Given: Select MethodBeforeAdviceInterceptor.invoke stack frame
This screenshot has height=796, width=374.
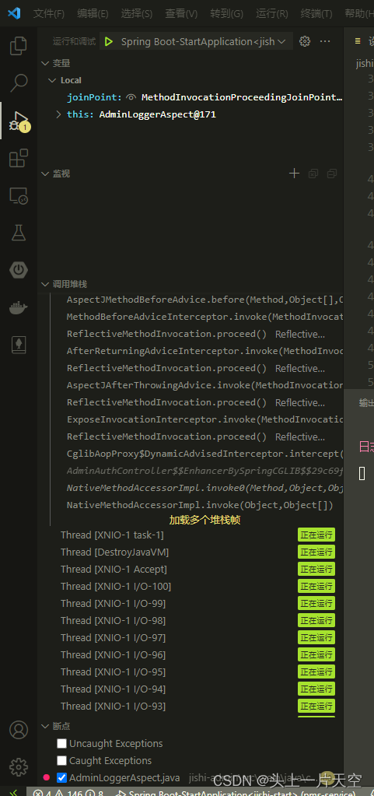Looking at the screenshot, I should point(205,317).
